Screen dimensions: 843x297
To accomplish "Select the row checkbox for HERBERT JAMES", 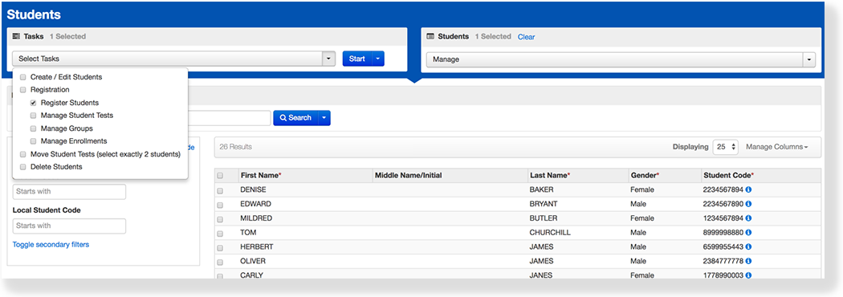I will point(220,247).
